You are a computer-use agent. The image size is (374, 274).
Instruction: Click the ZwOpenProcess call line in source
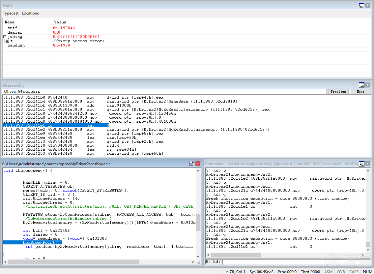coord(109,215)
